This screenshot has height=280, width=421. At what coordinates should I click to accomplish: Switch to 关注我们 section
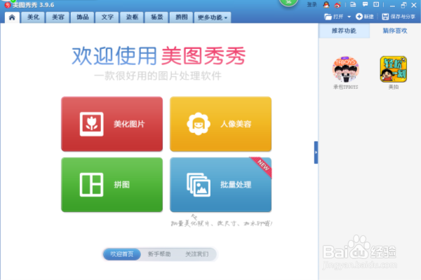196,254
